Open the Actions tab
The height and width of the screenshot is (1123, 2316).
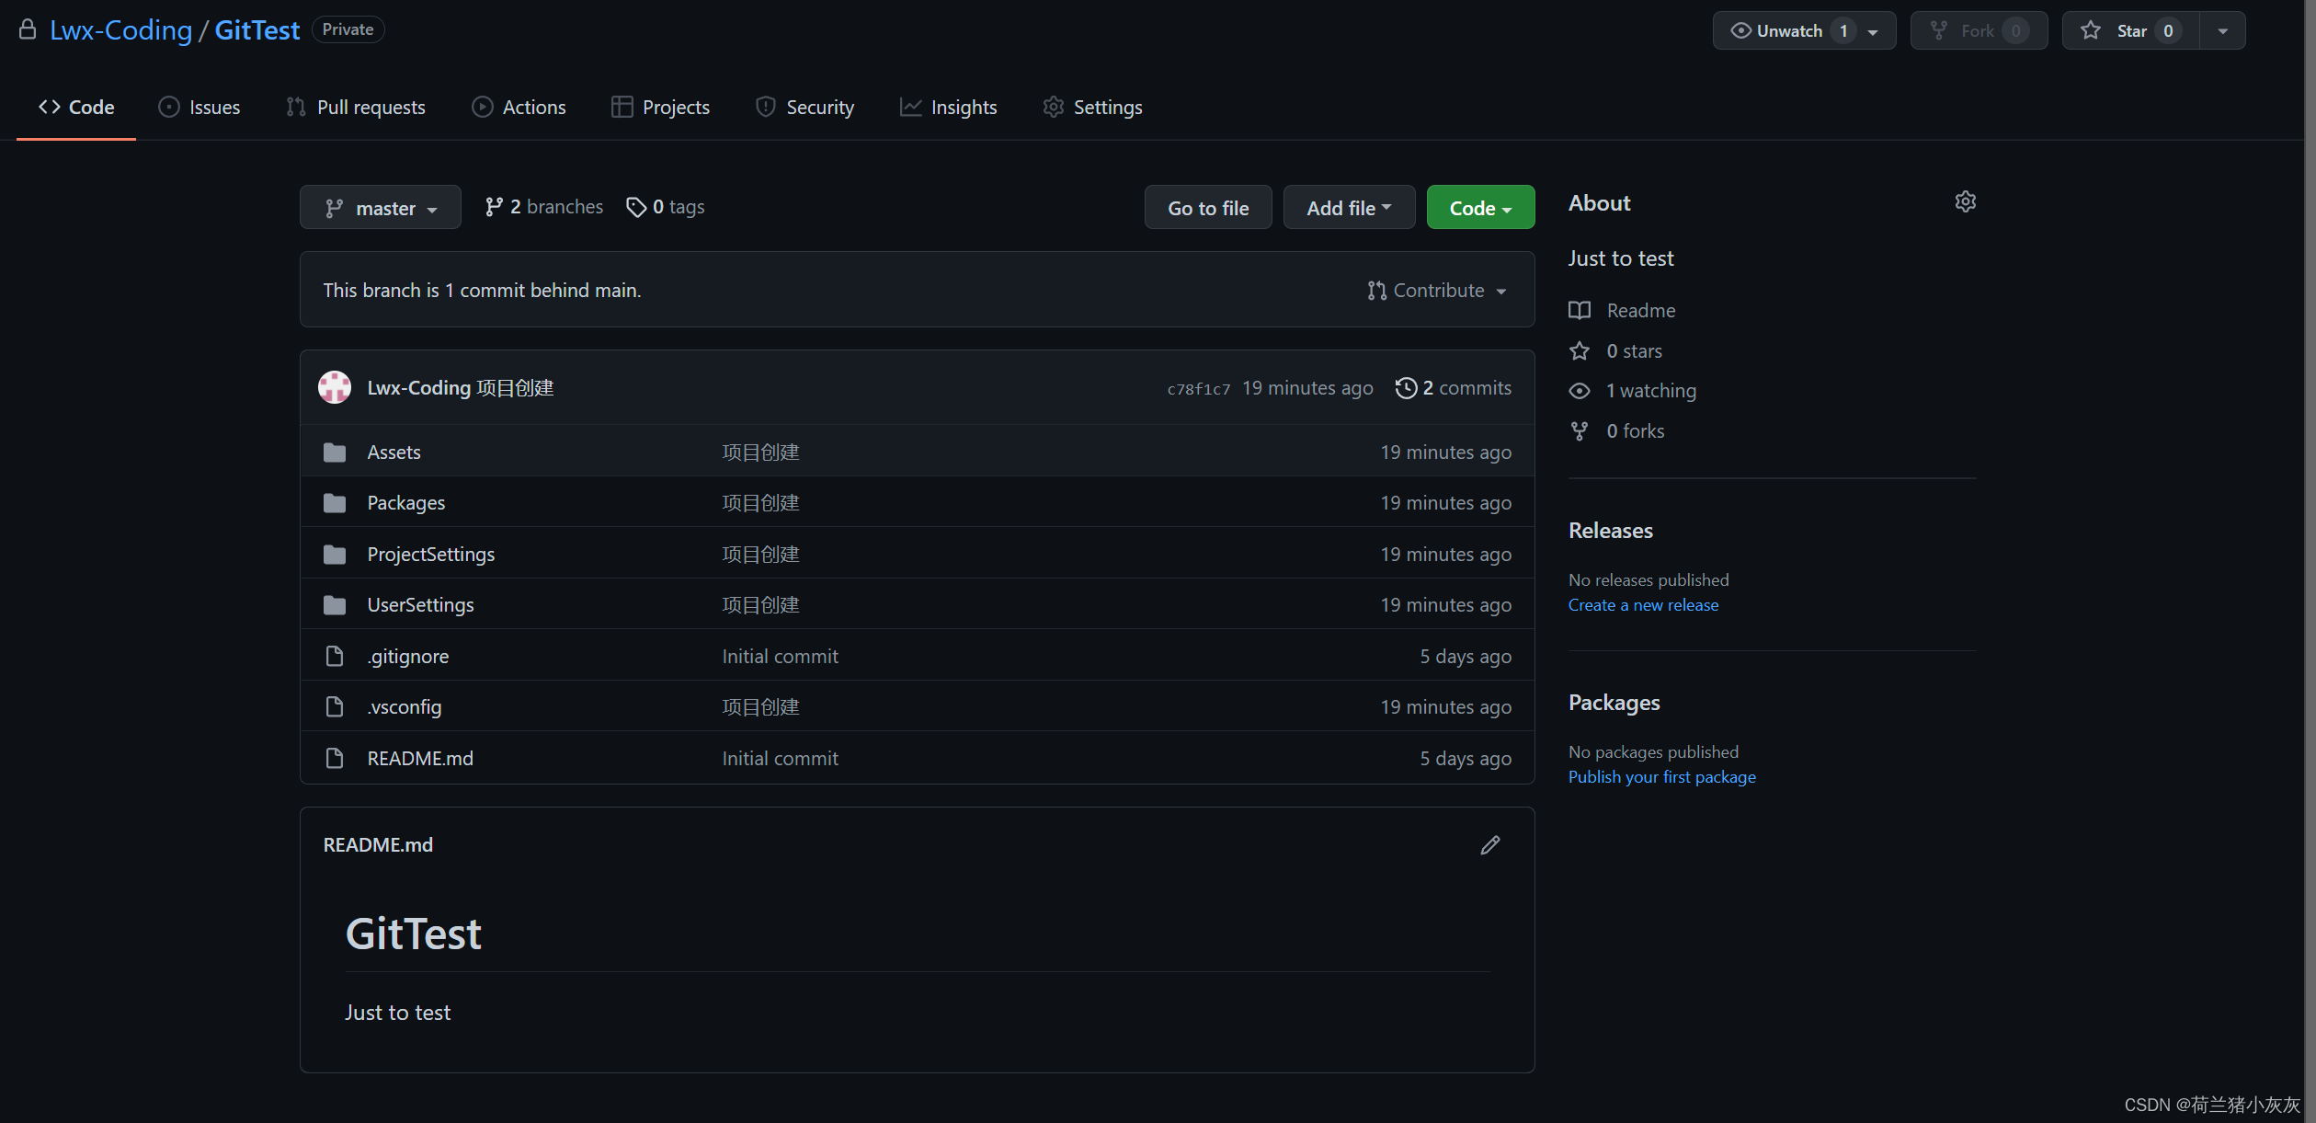(x=519, y=107)
